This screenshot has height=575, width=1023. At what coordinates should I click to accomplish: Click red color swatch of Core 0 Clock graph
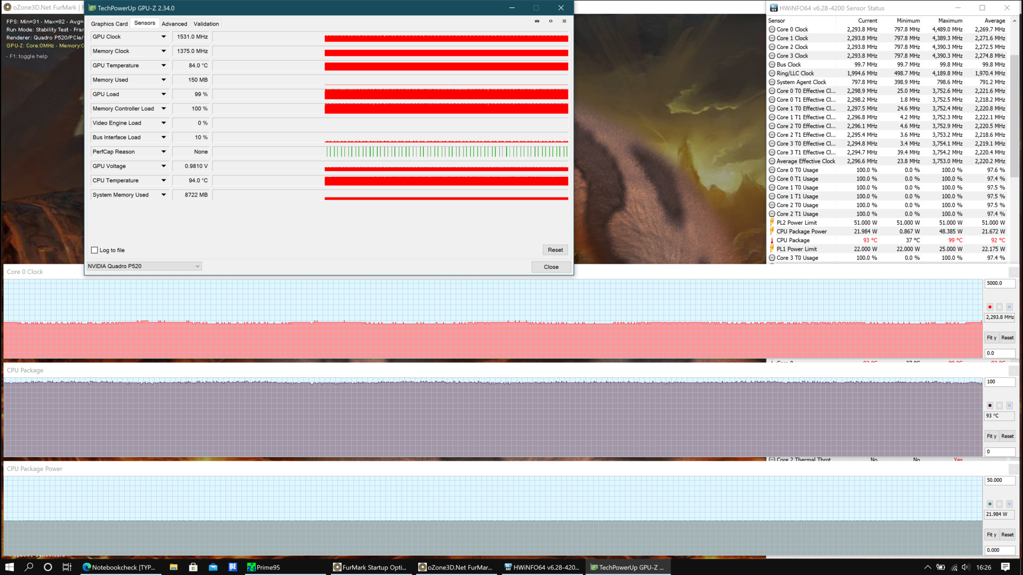pos(990,307)
